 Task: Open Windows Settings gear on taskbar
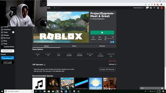point(78,91)
